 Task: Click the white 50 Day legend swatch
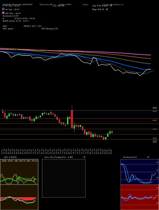[3, 9]
